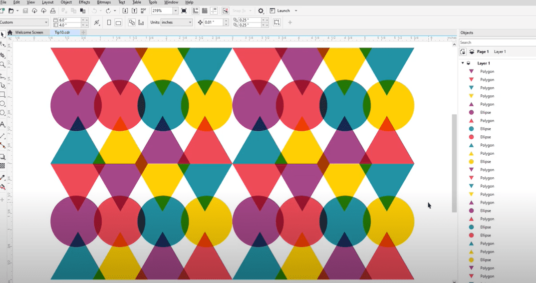The height and width of the screenshot is (283, 536).
Task: Toggle full-screen preview button
Action: pos(184,10)
